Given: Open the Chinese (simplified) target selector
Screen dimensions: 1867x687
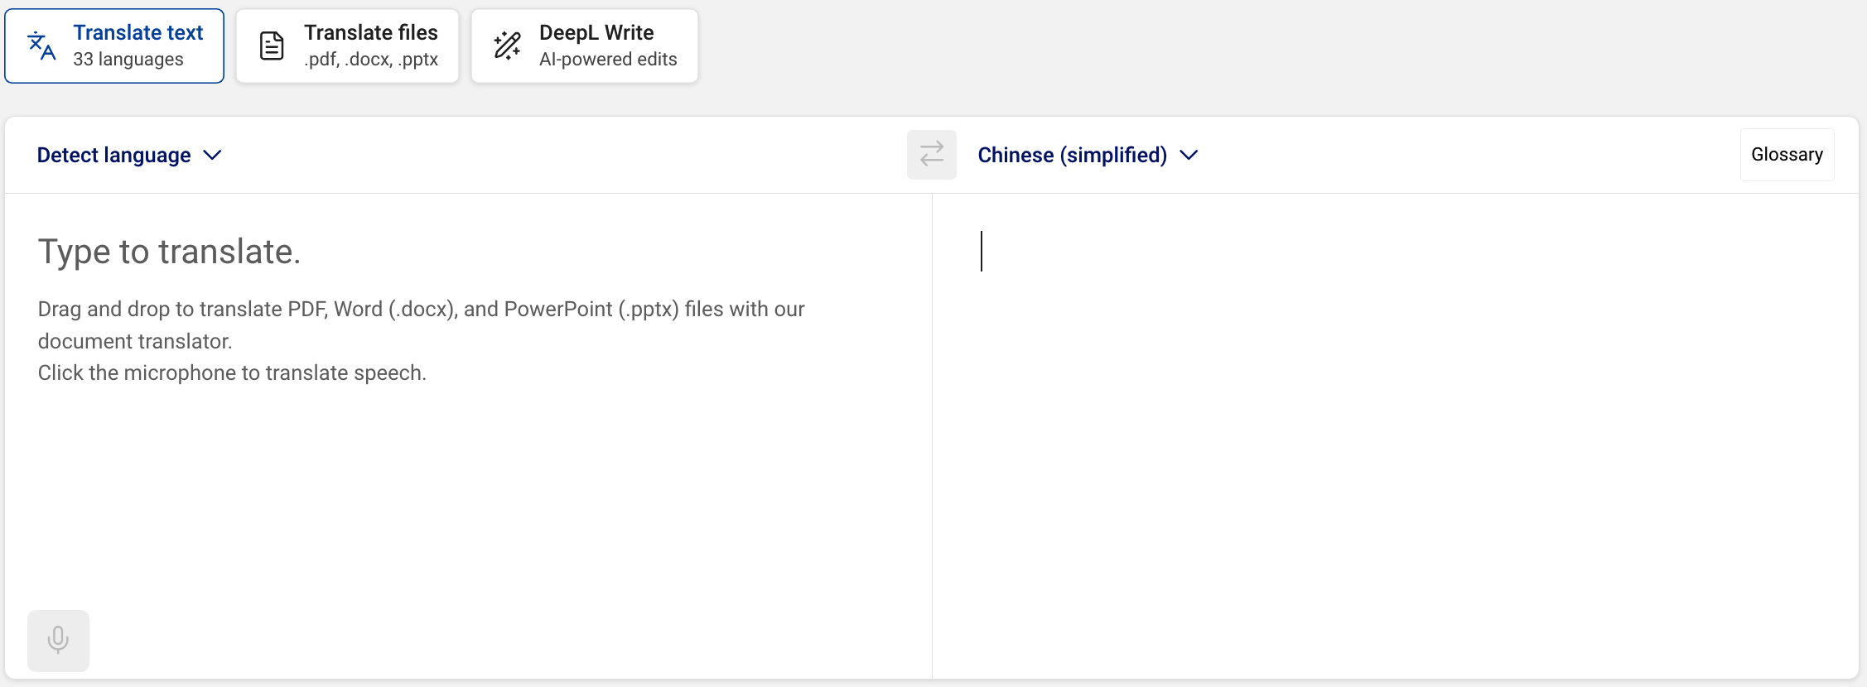Looking at the screenshot, I should click(x=1088, y=156).
